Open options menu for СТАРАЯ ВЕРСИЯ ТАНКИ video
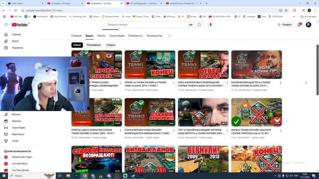 pyautogui.click(x=174, y=130)
